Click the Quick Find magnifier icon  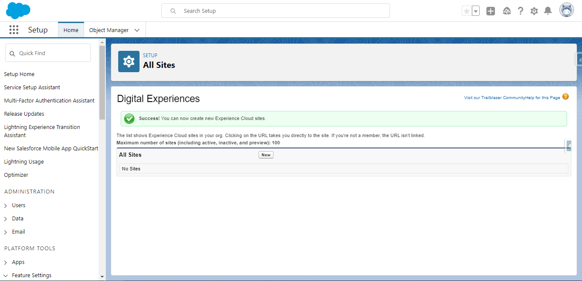(12, 53)
